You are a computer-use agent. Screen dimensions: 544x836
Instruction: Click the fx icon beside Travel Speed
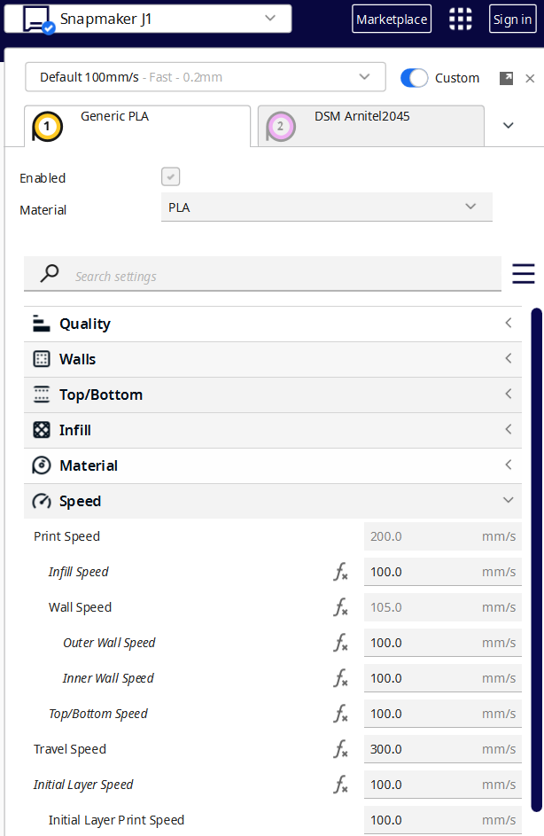click(341, 749)
